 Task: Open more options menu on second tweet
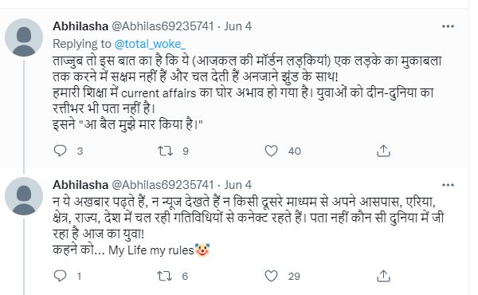[x=448, y=185]
